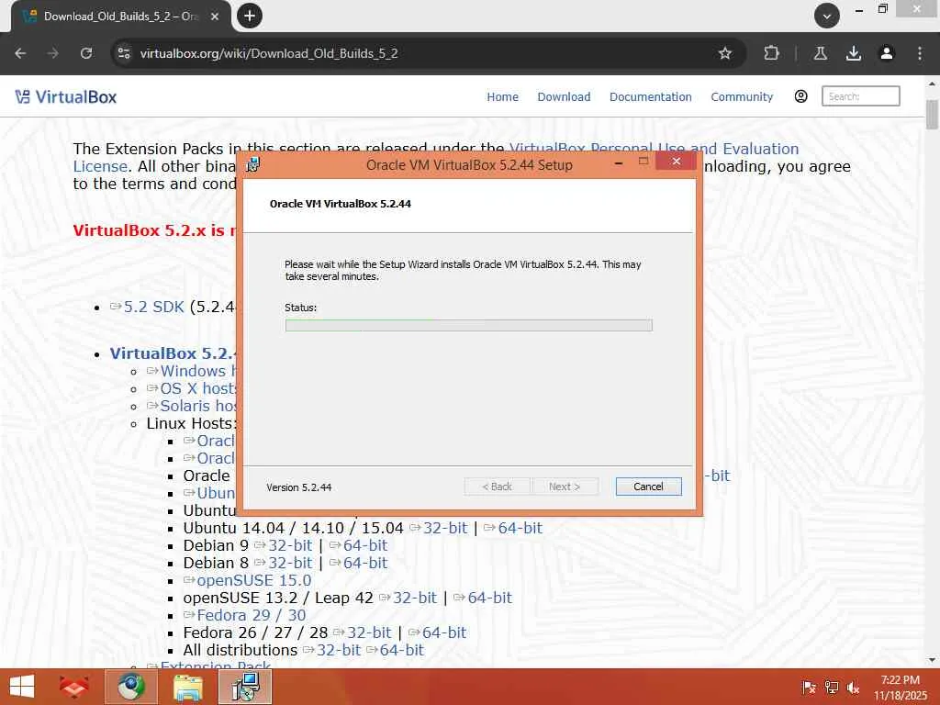Open Chrome Labs flask icon
Viewport: 940px width, 705px height.
pos(820,53)
